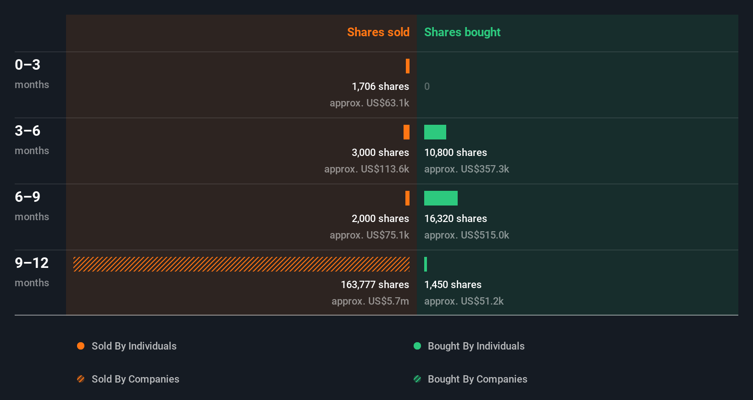753x400 pixels.
Task: Click the striped Bought By Companies legend icon
Action: coord(417,379)
